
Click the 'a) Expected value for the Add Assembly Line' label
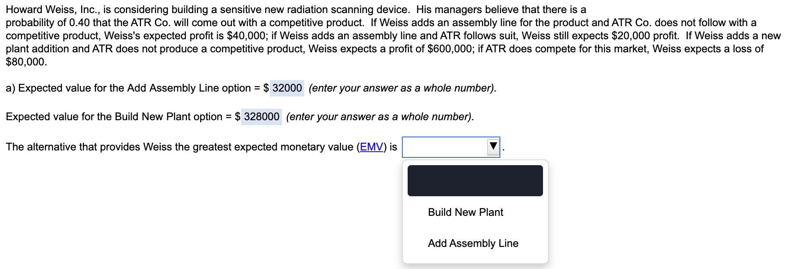coord(131,88)
